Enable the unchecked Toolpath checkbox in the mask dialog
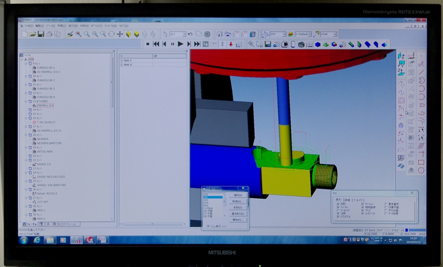Screen dimensions: 443x267 [338, 210]
